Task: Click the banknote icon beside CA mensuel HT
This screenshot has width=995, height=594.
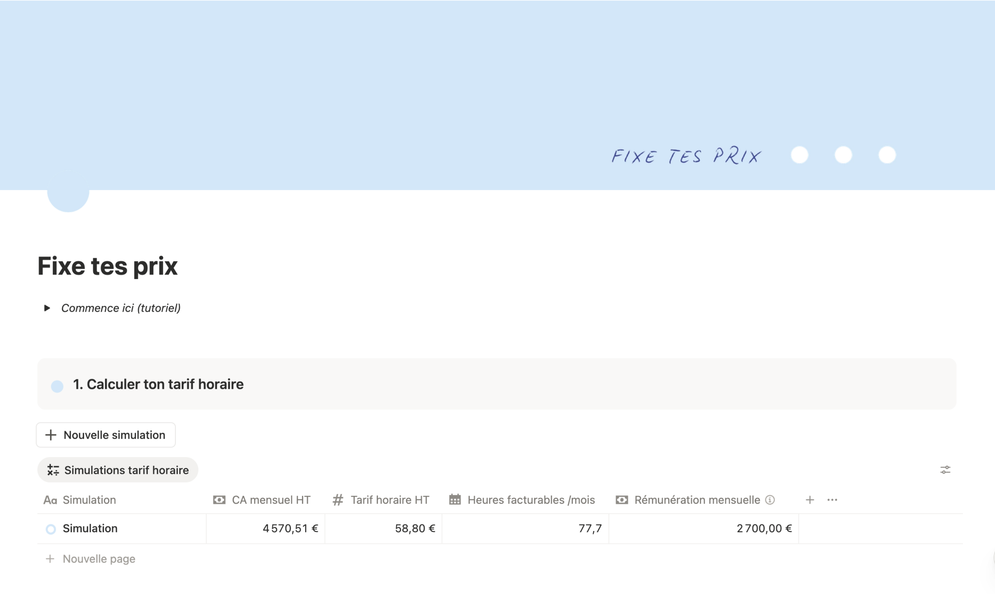Action: (219, 500)
